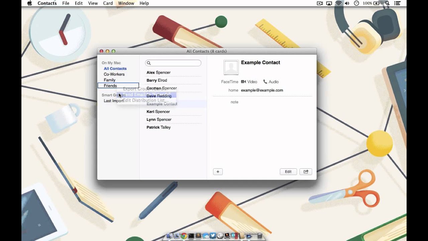Click the example@example.com email address
This screenshot has height=241, width=428.
pos(262,90)
